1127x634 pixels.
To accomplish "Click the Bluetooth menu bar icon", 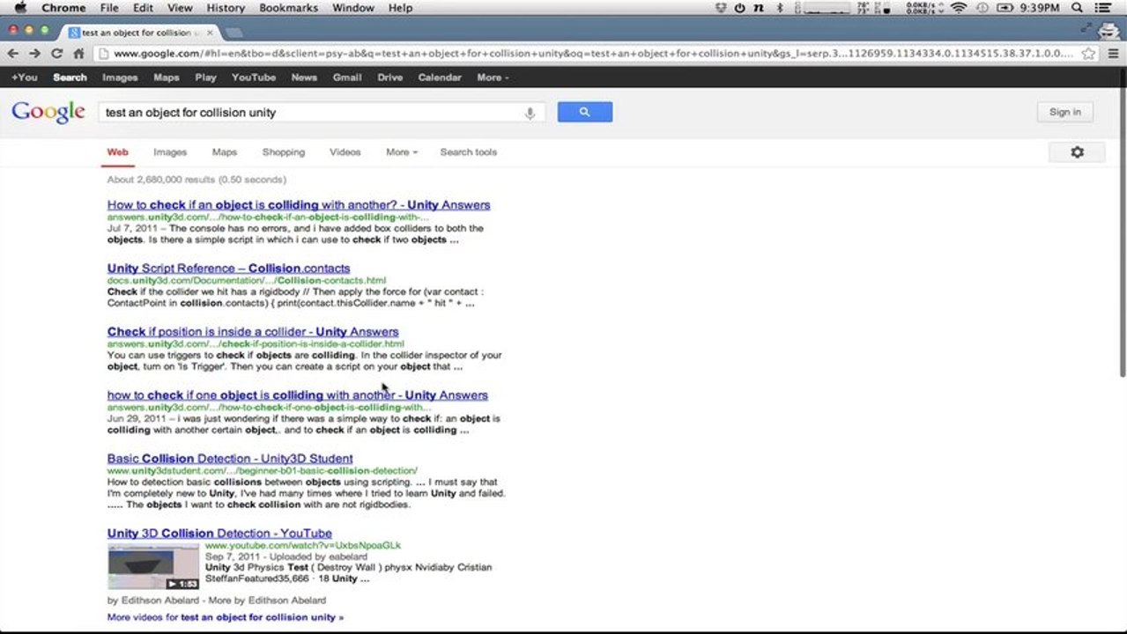I will pyautogui.click(x=780, y=8).
